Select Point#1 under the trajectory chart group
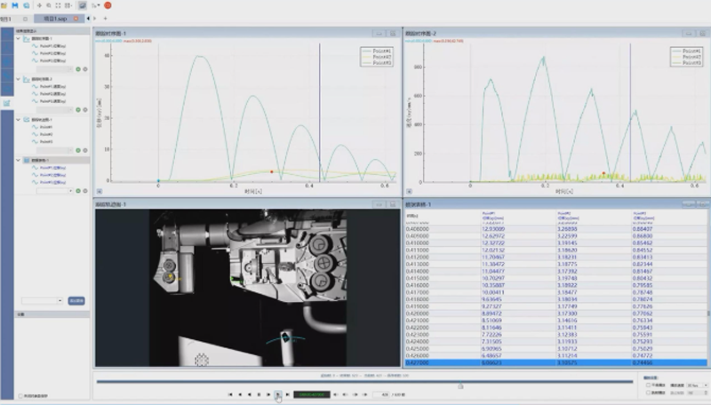Image resolution: width=711 pixels, height=405 pixels. tap(46, 127)
